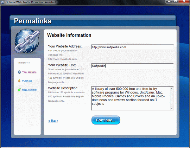This screenshot has height=148, width=190.
Task: Open the Reg. Number sidebar link
Action: 29,90
